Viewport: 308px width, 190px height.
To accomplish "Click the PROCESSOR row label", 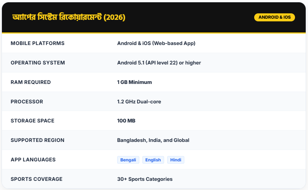I will coord(27,102).
